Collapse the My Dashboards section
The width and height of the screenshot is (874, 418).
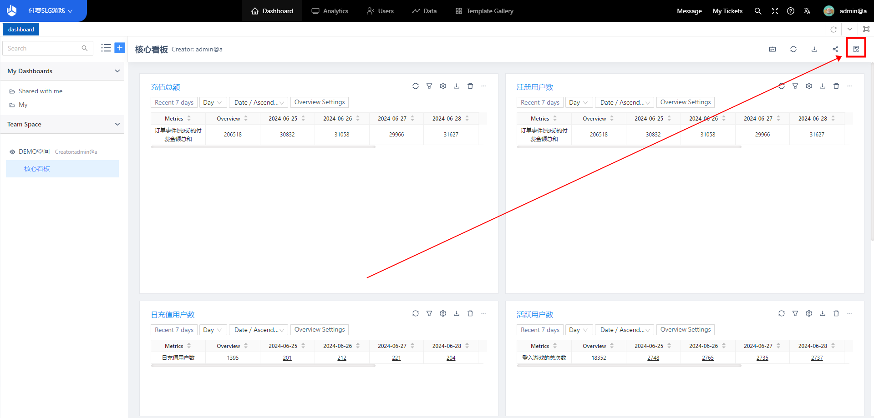[x=117, y=71]
